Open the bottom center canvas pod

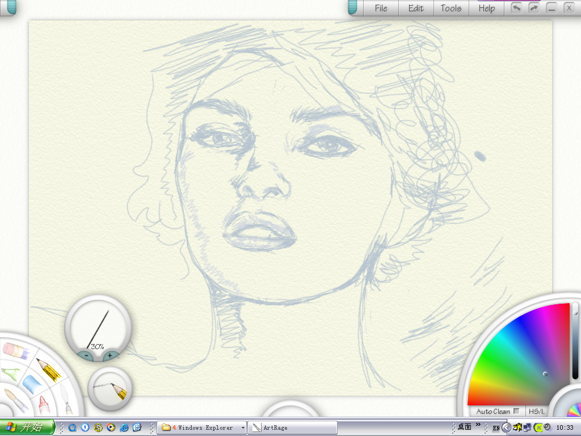click(290, 409)
